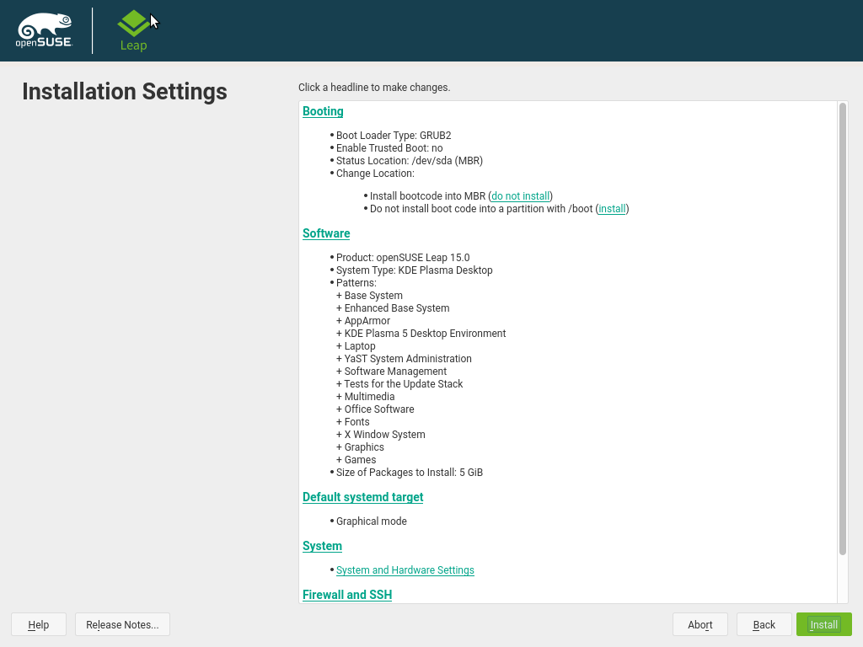Click the openSUSE chameleon logo
This screenshot has height=647, width=863.
click(x=44, y=31)
